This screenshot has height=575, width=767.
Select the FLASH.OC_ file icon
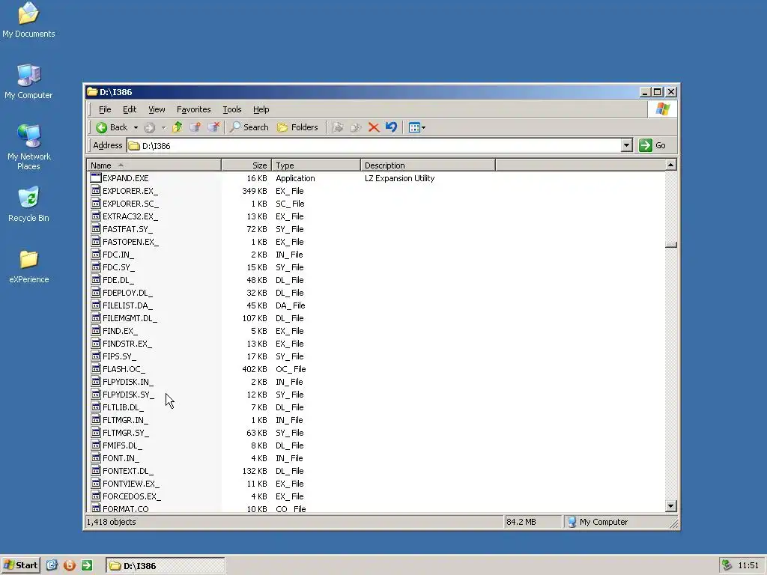[96, 369]
